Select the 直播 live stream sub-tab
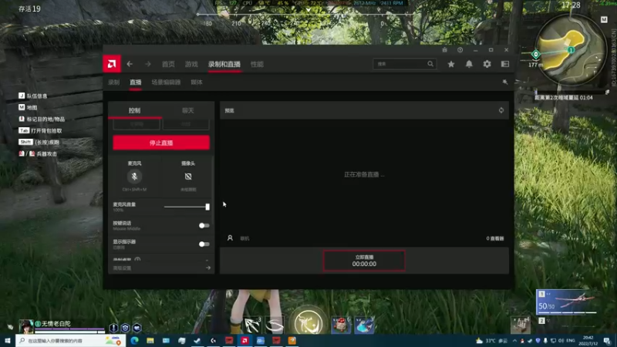Image resolution: width=617 pixels, height=347 pixels. pyautogui.click(x=136, y=83)
